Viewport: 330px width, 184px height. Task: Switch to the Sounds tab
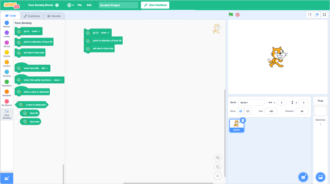[54, 16]
